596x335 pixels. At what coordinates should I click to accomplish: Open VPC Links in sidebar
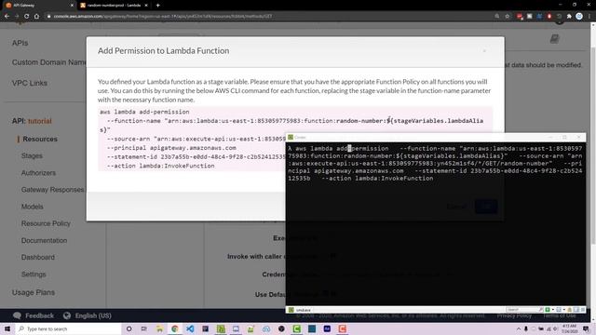30,83
